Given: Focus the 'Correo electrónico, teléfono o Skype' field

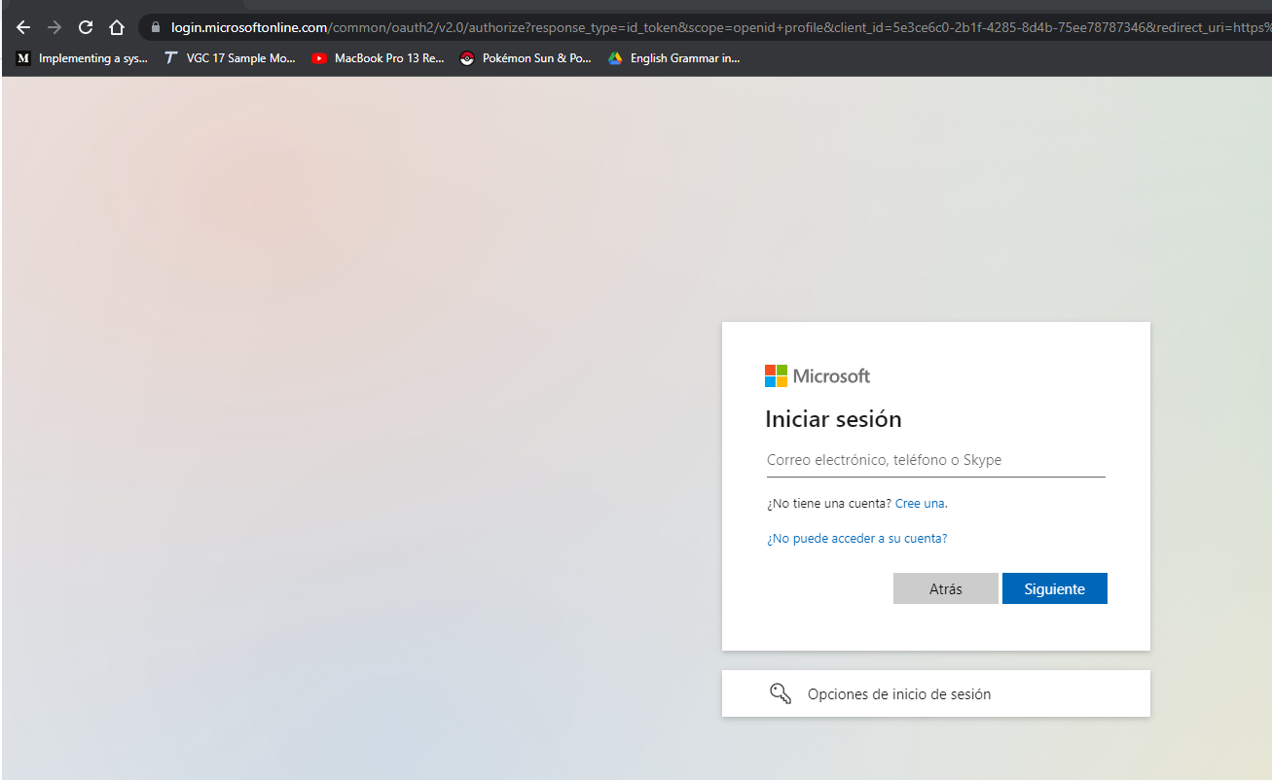Looking at the screenshot, I should coord(935,460).
